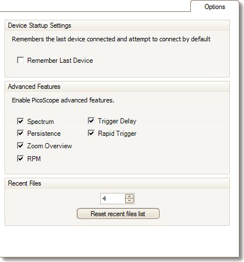
Task: Select the Options tab
Action: coord(215,7)
